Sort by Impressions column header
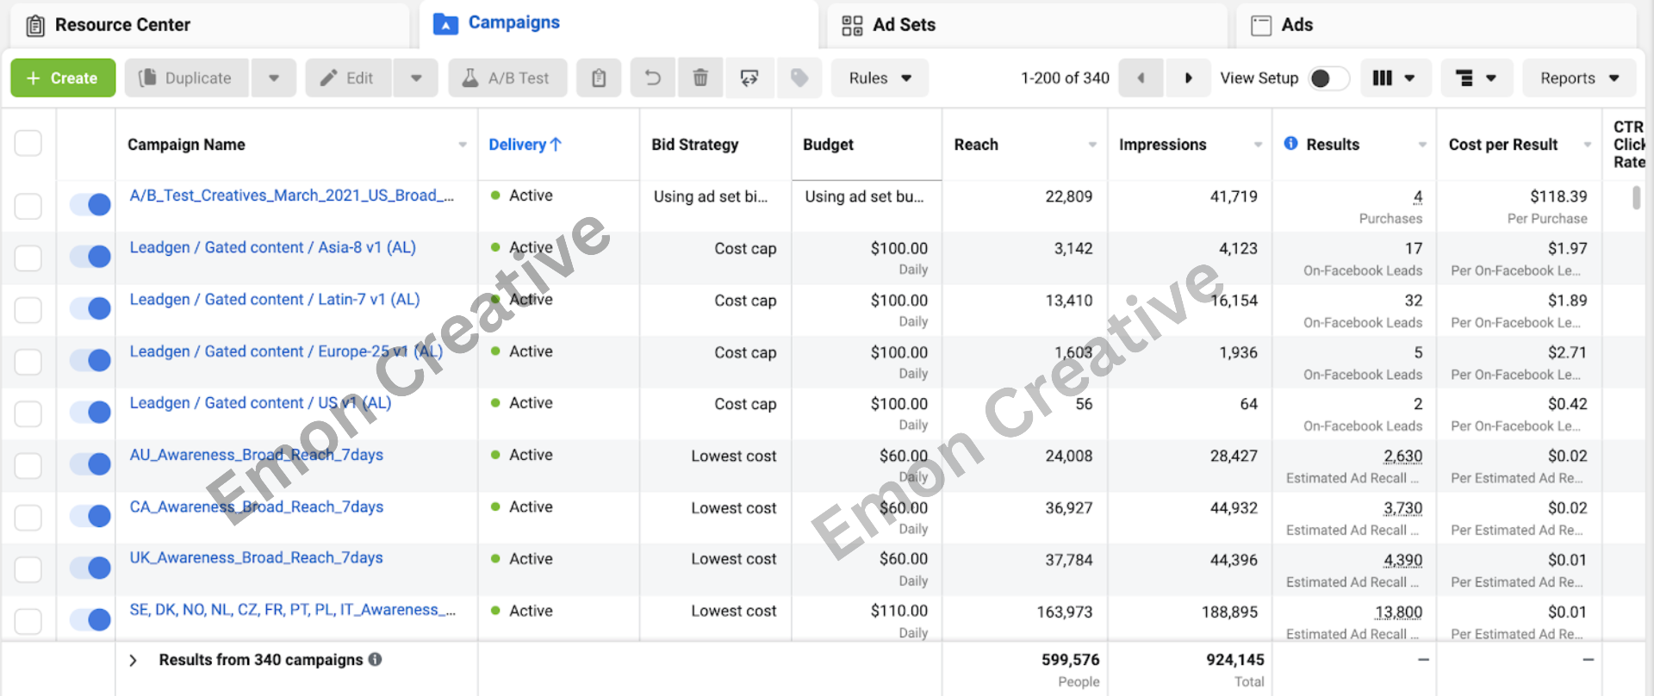This screenshot has width=1654, height=696. [x=1162, y=145]
